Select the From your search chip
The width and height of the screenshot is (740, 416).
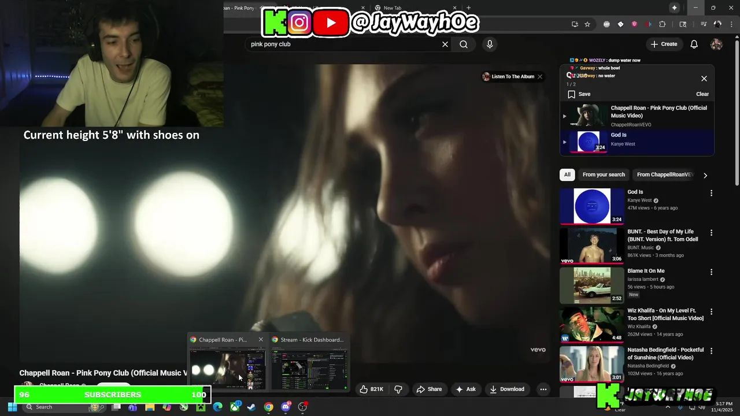604,174
